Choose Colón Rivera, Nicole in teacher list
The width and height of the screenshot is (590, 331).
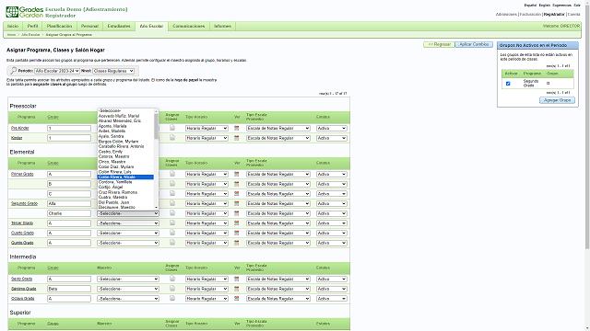click(x=125, y=177)
